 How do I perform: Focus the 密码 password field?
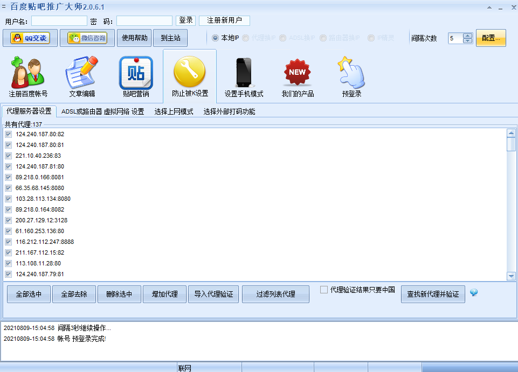pyautogui.click(x=144, y=21)
